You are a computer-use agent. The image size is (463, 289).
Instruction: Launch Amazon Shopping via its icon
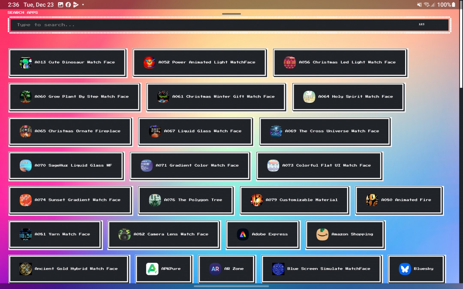click(x=322, y=234)
